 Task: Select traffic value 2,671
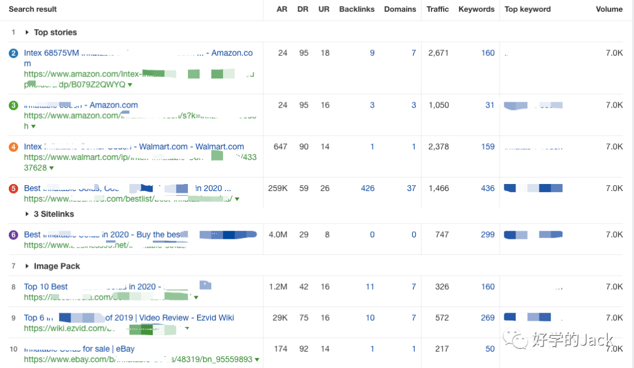pos(439,53)
